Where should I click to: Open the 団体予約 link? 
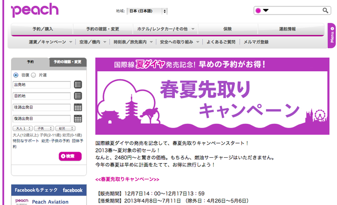(x=77, y=141)
